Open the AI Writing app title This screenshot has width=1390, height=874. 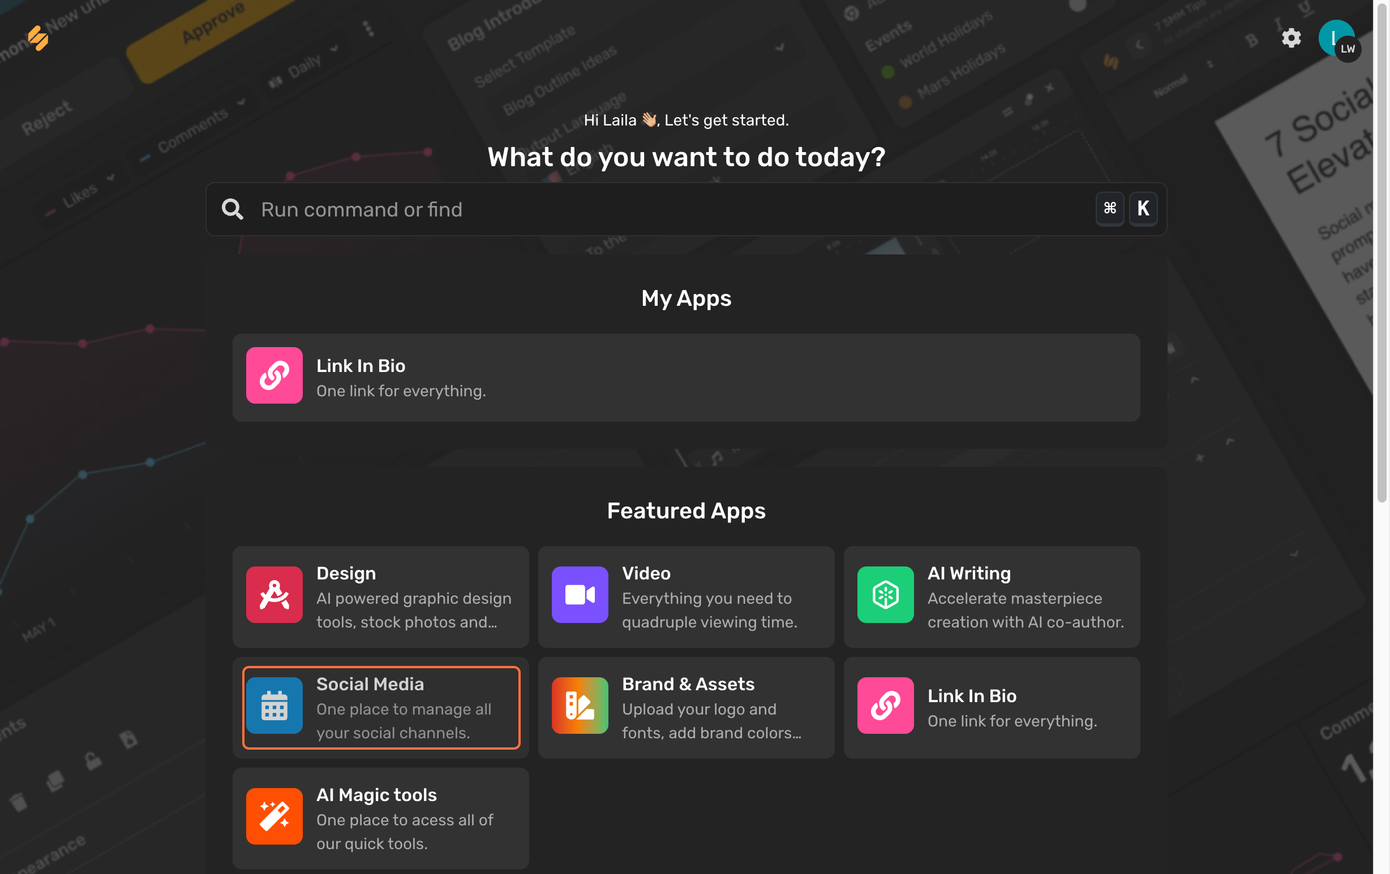(x=968, y=573)
